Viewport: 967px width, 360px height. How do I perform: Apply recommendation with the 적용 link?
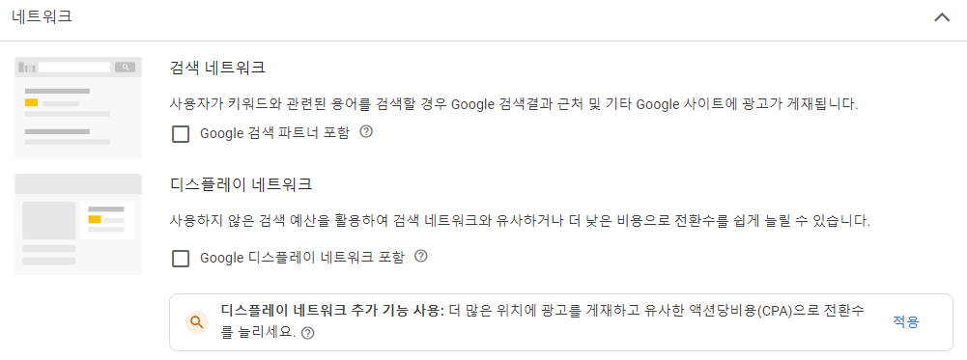pos(905,321)
